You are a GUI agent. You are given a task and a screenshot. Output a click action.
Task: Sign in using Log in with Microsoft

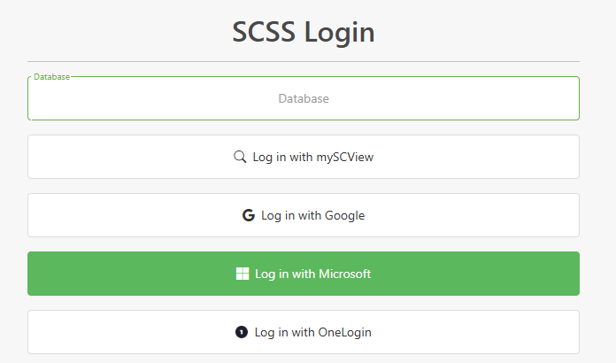[x=304, y=274]
